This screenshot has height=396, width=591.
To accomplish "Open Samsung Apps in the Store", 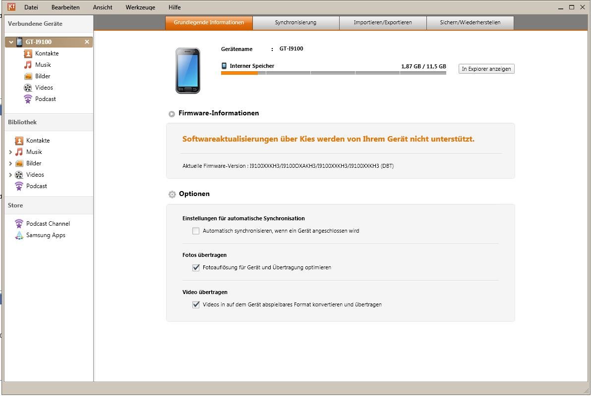I will pos(46,235).
